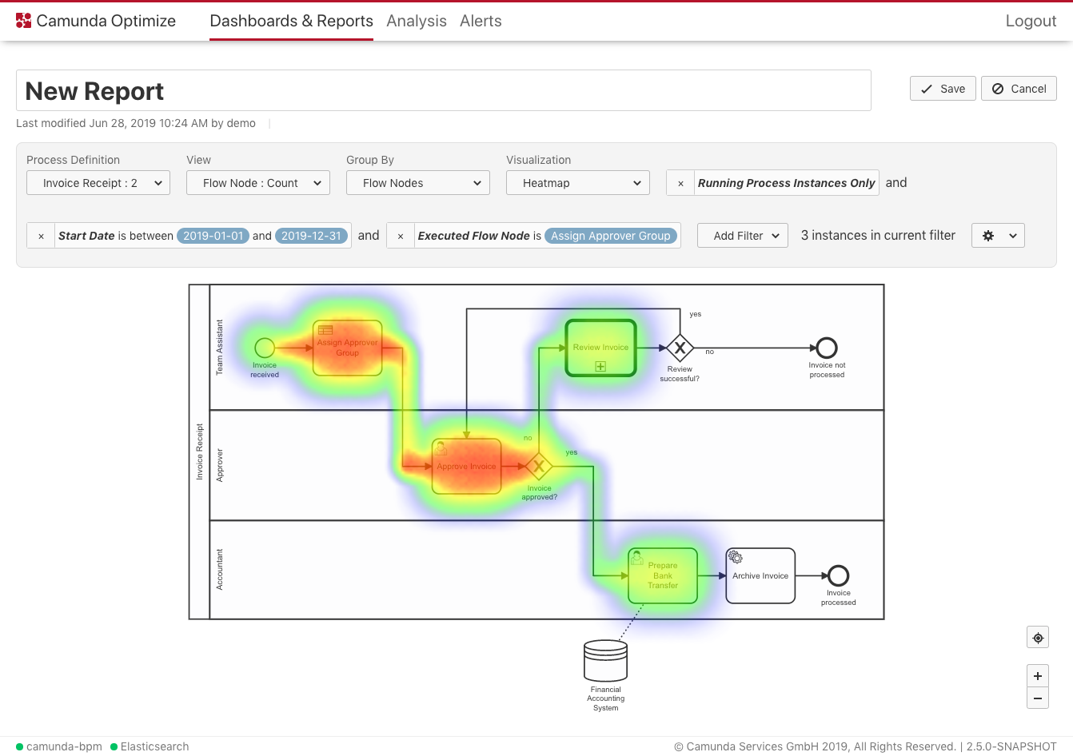Select the Approve Invoice task node
This screenshot has height=756, width=1073.
467,466
